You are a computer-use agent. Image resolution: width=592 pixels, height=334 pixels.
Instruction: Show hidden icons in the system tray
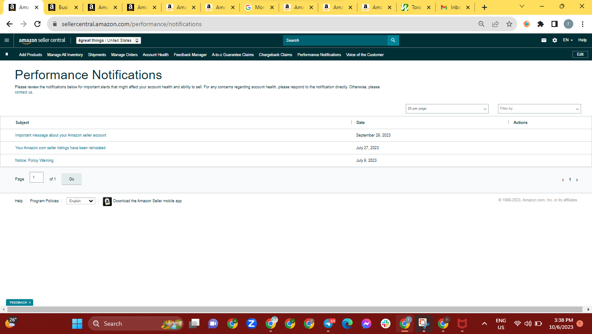[484, 324]
